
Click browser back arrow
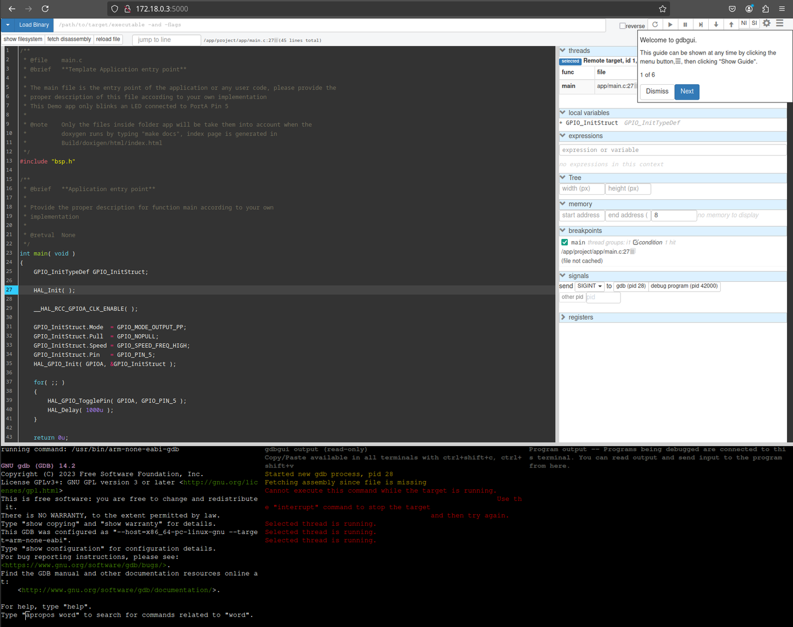tap(12, 9)
